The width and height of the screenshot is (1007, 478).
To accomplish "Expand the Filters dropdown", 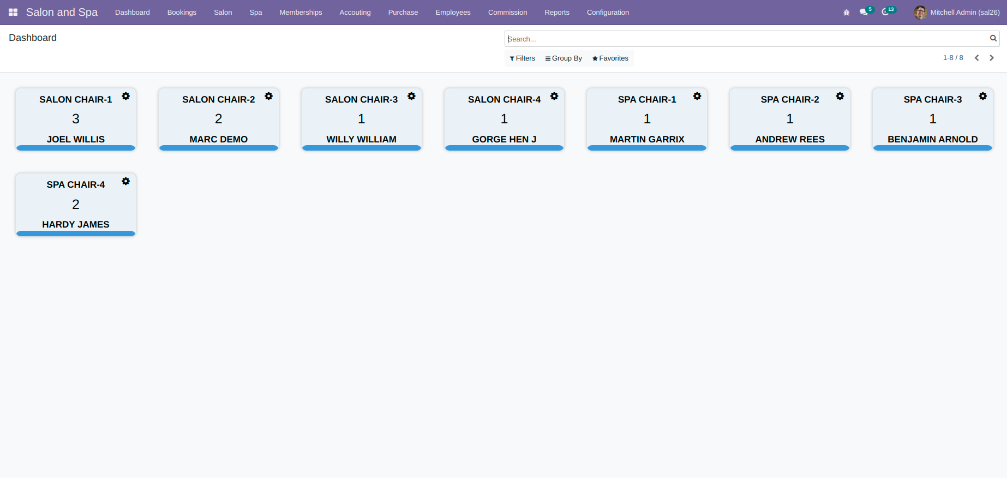I will [x=523, y=58].
